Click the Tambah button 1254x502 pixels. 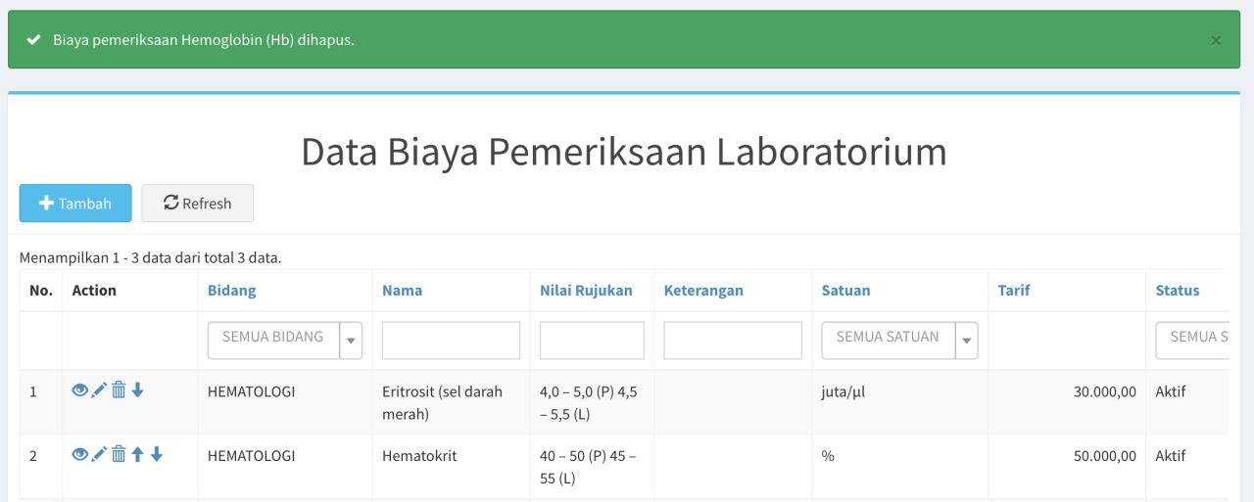click(x=75, y=204)
